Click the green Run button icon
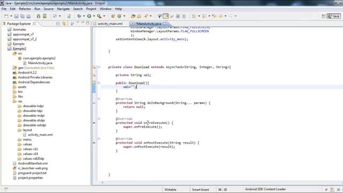343x193 pixels. click(x=89, y=16)
